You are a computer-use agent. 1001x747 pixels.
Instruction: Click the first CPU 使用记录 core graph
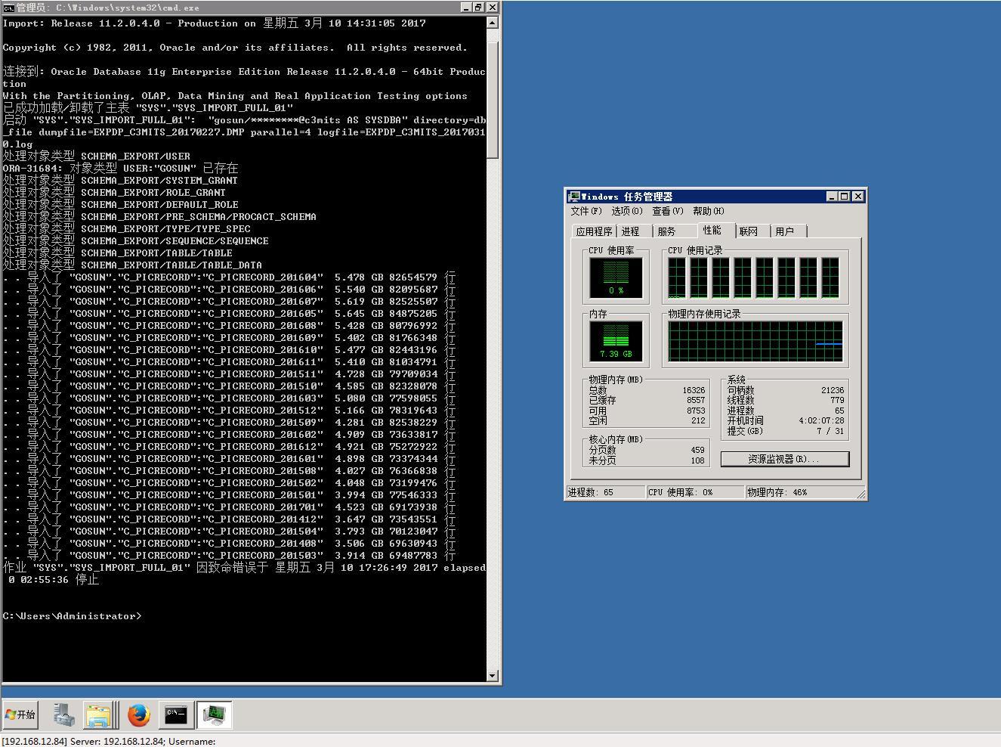tap(676, 277)
